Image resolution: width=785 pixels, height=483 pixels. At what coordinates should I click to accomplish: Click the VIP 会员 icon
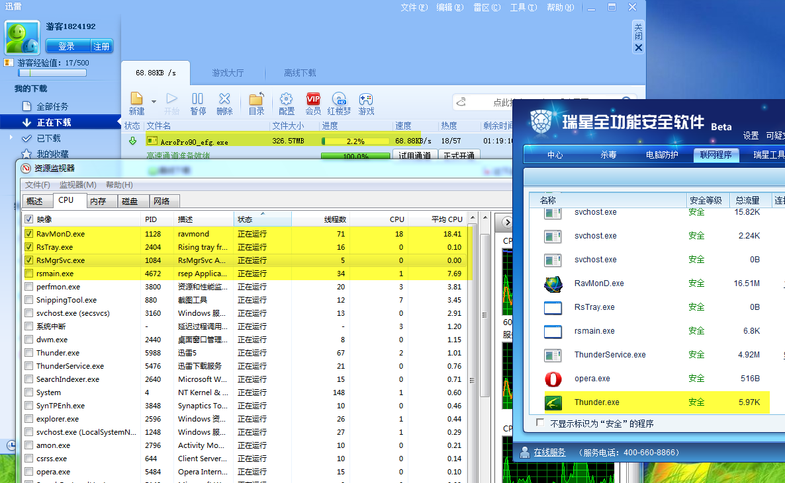pyautogui.click(x=313, y=100)
